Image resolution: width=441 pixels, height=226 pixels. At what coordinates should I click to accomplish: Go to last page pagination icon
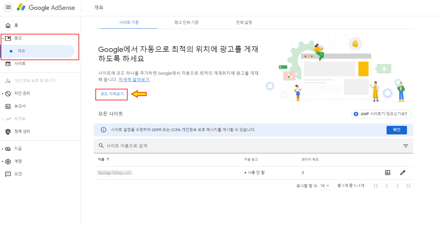[x=408, y=186]
